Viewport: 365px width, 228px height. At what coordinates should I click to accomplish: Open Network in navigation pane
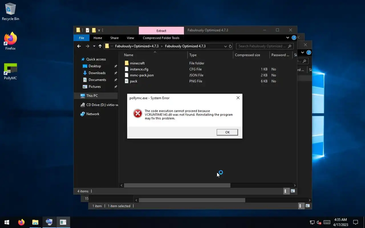[93, 114]
